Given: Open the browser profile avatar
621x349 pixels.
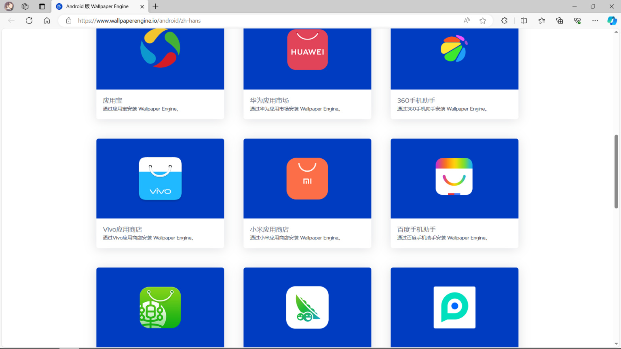Looking at the screenshot, I should pyautogui.click(x=9, y=6).
